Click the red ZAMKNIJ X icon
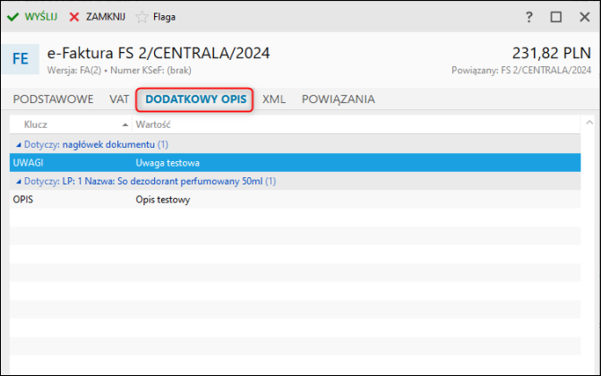This screenshot has width=601, height=376. 74,16
